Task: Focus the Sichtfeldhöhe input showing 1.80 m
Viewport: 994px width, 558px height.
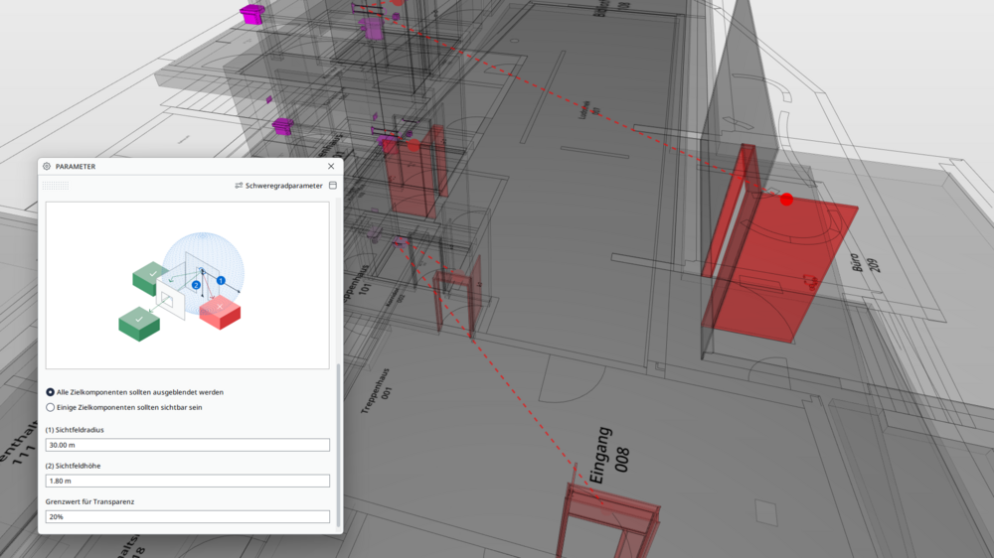Action: [x=187, y=481]
